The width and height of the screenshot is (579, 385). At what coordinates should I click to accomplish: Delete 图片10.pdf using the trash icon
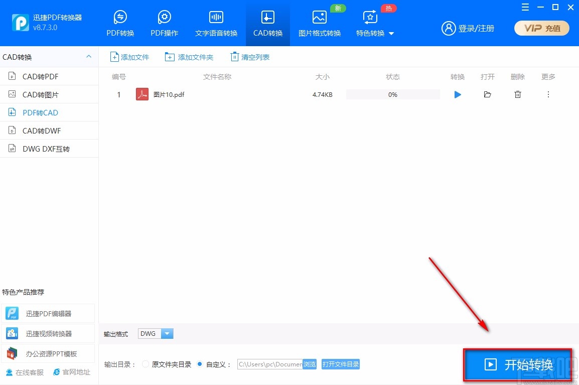pyautogui.click(x=518, y=94)
